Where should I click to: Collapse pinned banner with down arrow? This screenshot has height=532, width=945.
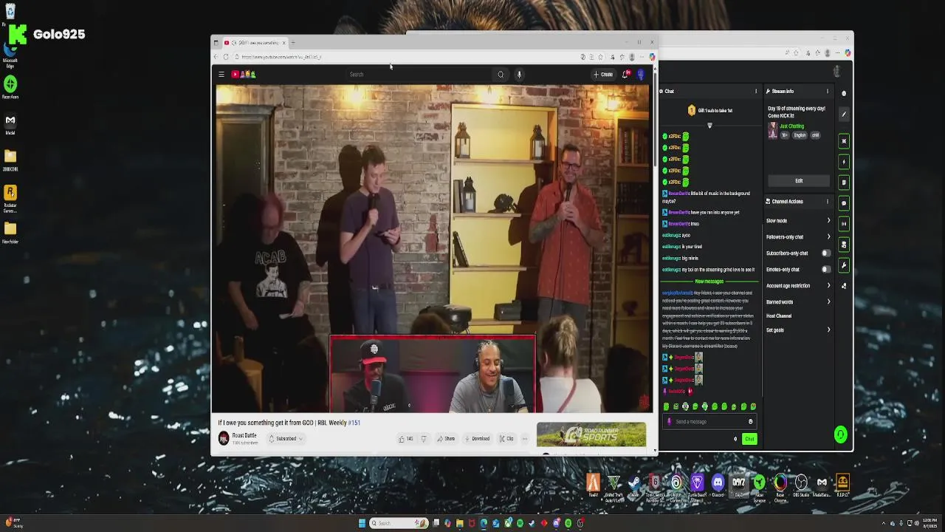[709, 126]
